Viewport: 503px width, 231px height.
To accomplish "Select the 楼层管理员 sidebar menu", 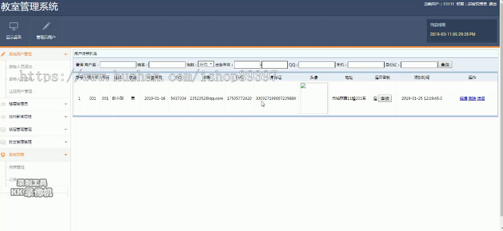I will point(18,104).
